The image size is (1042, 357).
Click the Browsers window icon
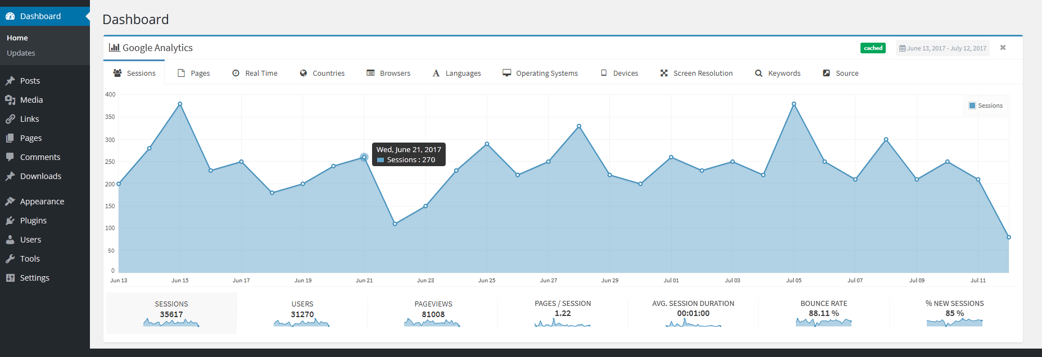[370, 73]
